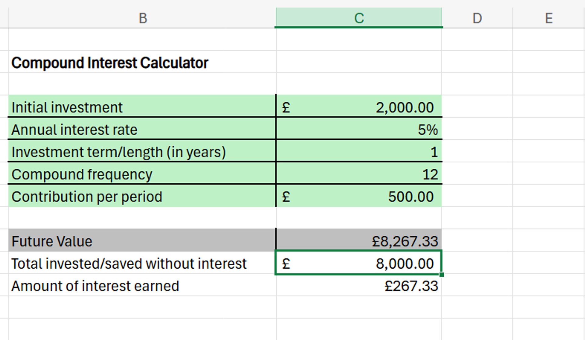Image resolution: width=585 pixels, height=340 pixels.
Task: Click the column D header
Action: coord(477,18)
